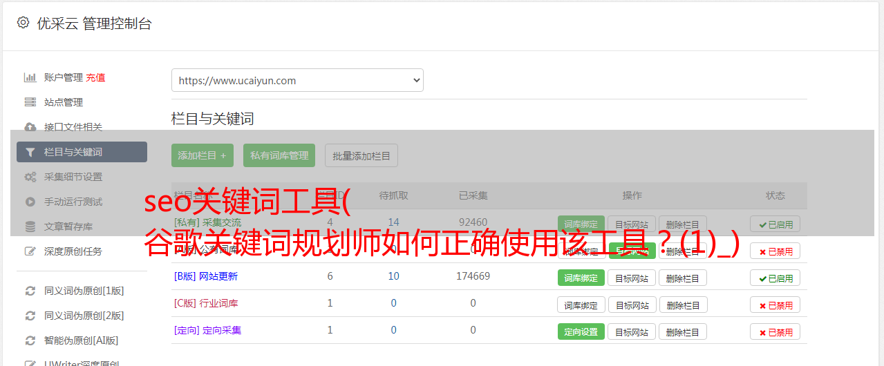This screenshot has height=366, width=884.
Task: Click the edit icon for 深度原创任务
Action: point(30,251)
